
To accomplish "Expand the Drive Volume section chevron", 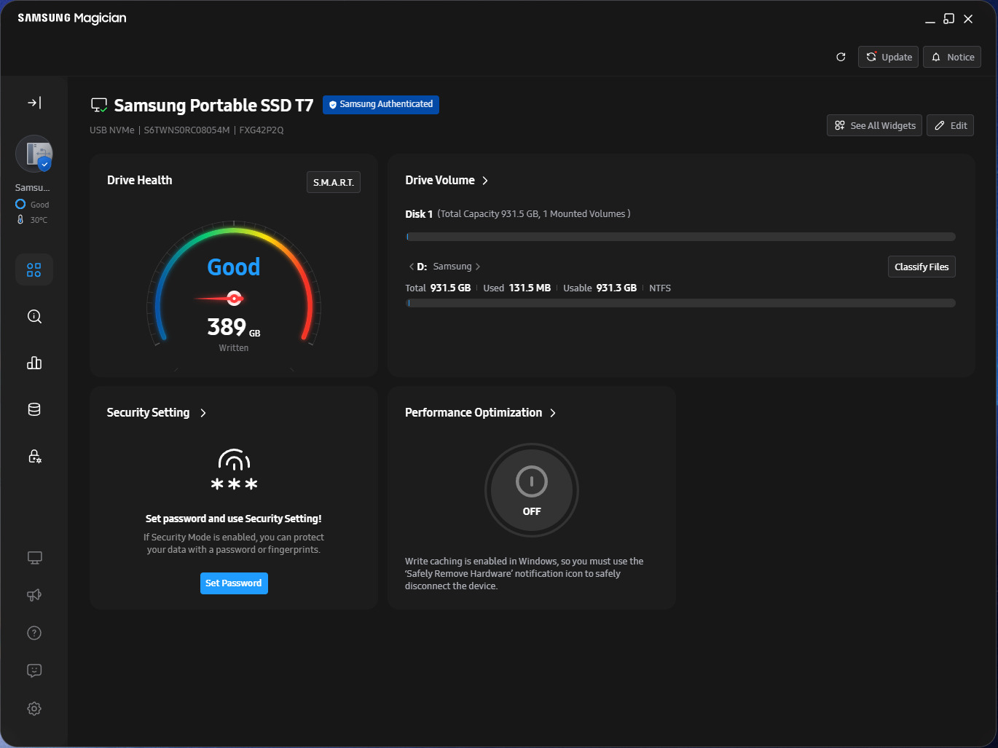I will 485,181.
